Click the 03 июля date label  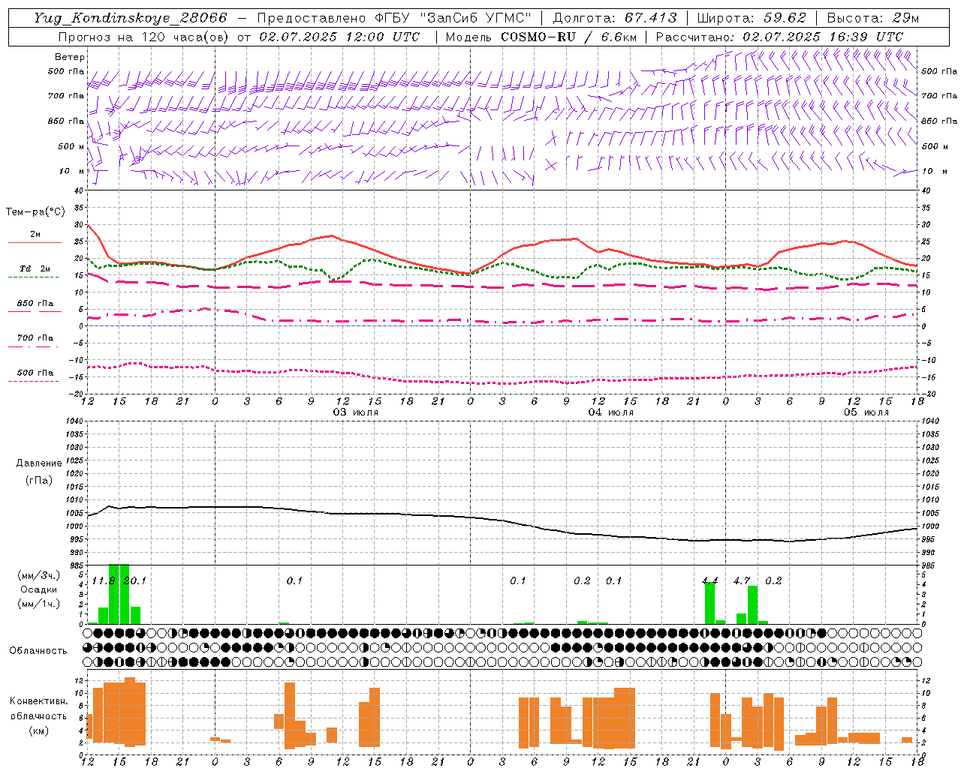tap(356, 412)
